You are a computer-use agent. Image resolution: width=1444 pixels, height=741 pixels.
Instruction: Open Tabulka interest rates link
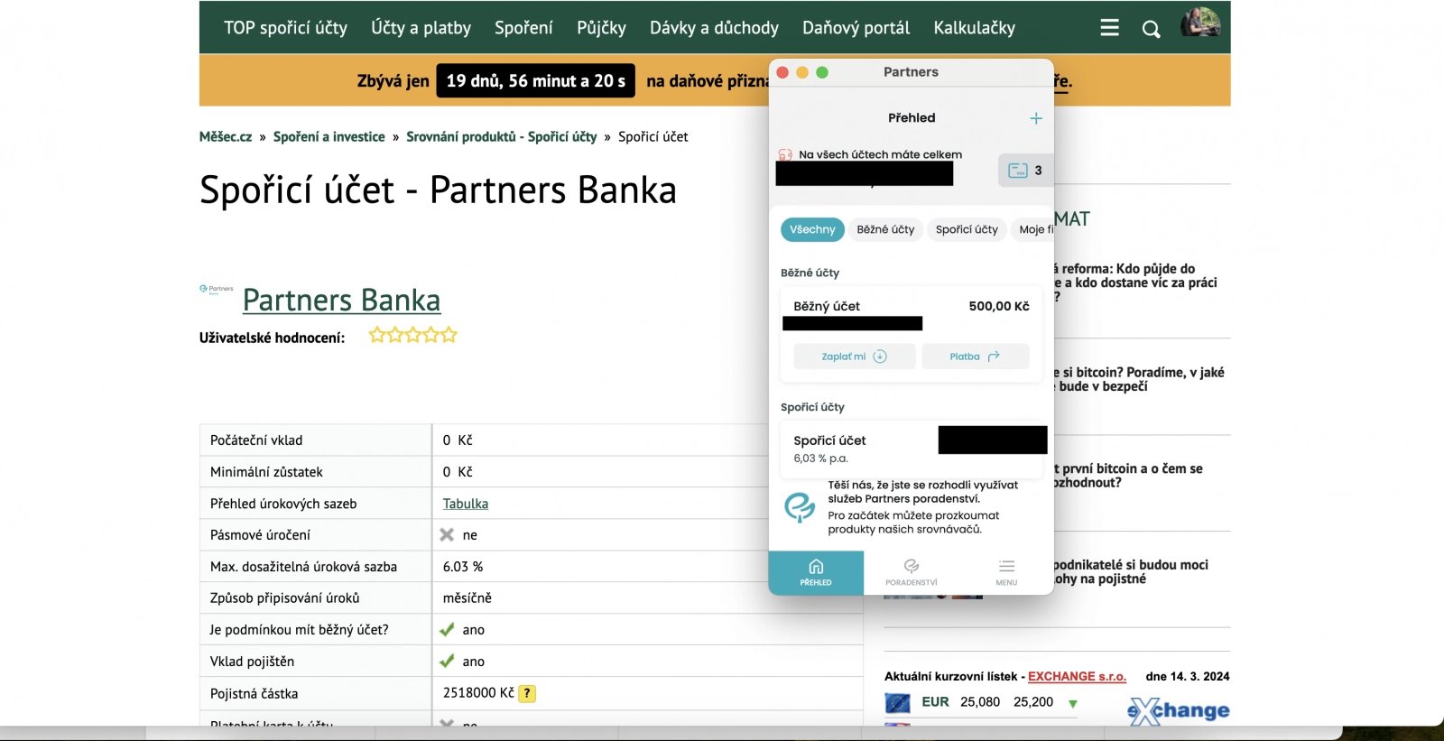466,504
